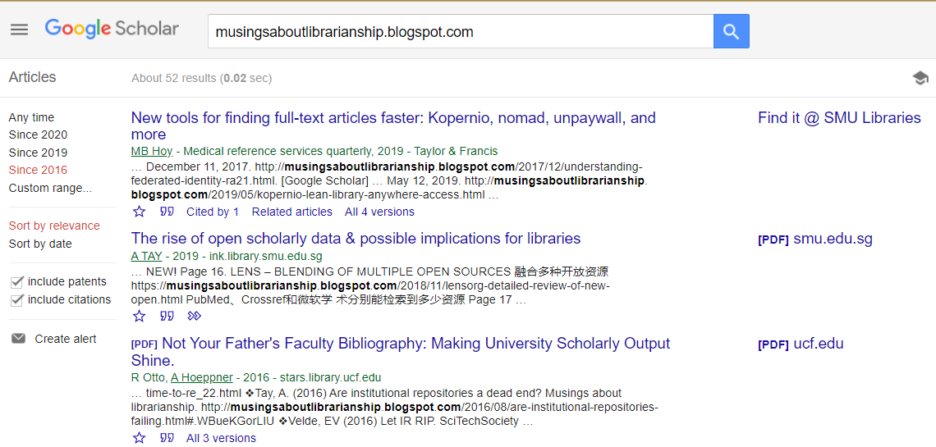Click the About 52 results text
Image resolution: width=936 pixels, height=447 pixels.
[x=202, y=78]
